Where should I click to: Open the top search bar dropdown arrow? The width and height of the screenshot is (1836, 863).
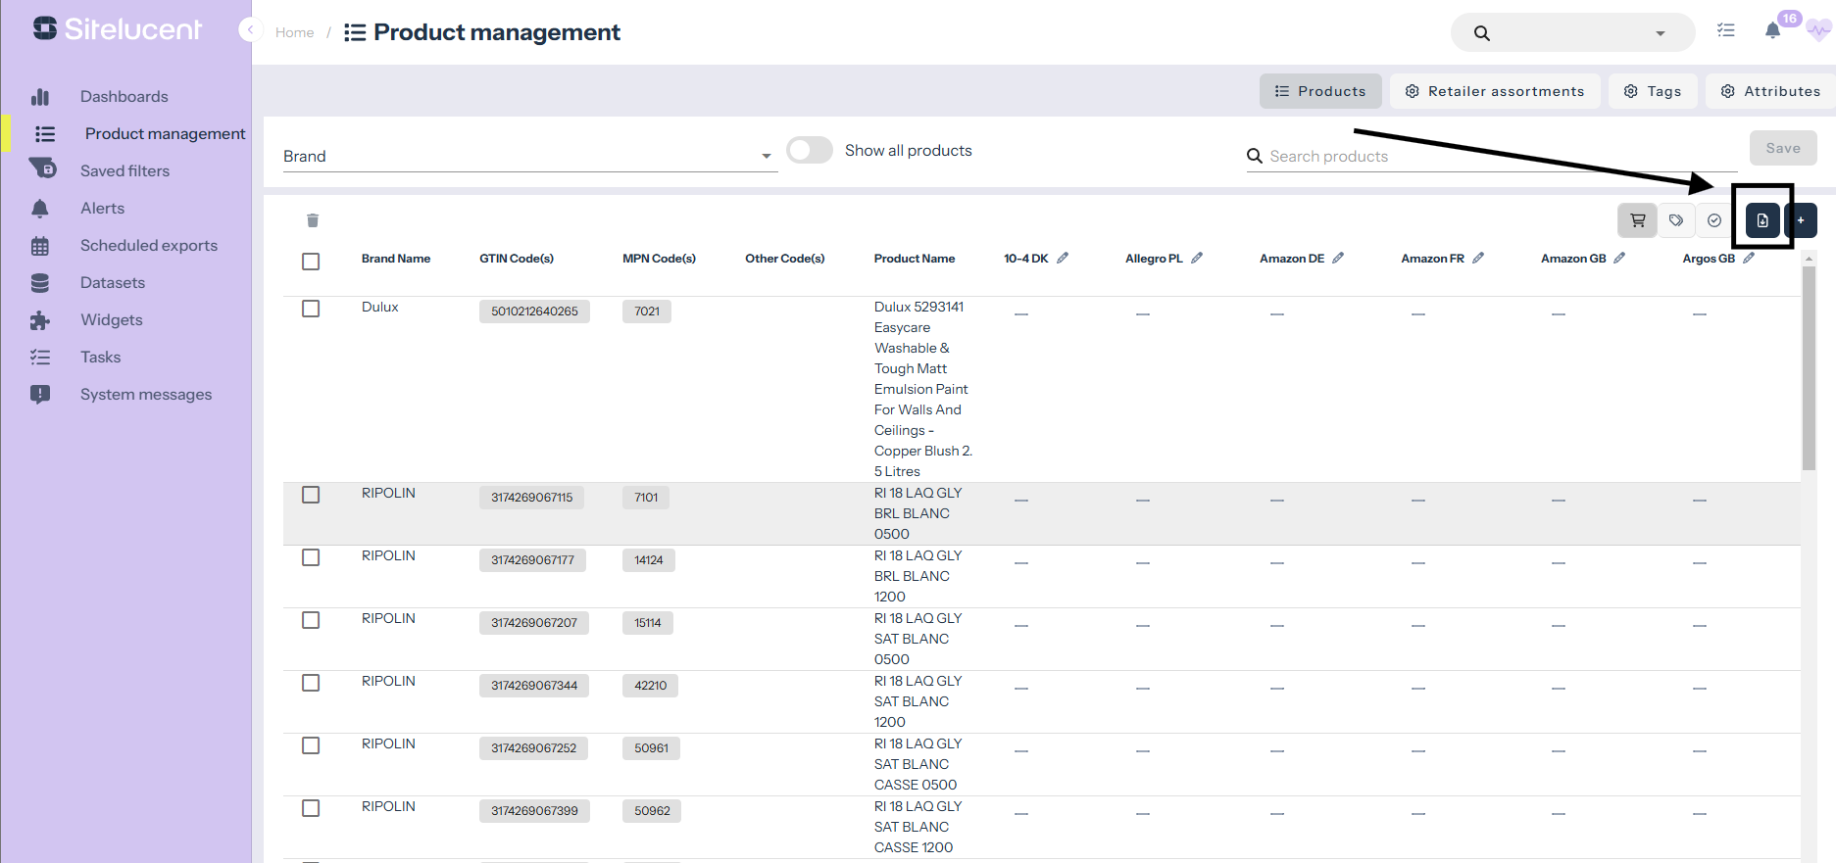coord(1660,33)
